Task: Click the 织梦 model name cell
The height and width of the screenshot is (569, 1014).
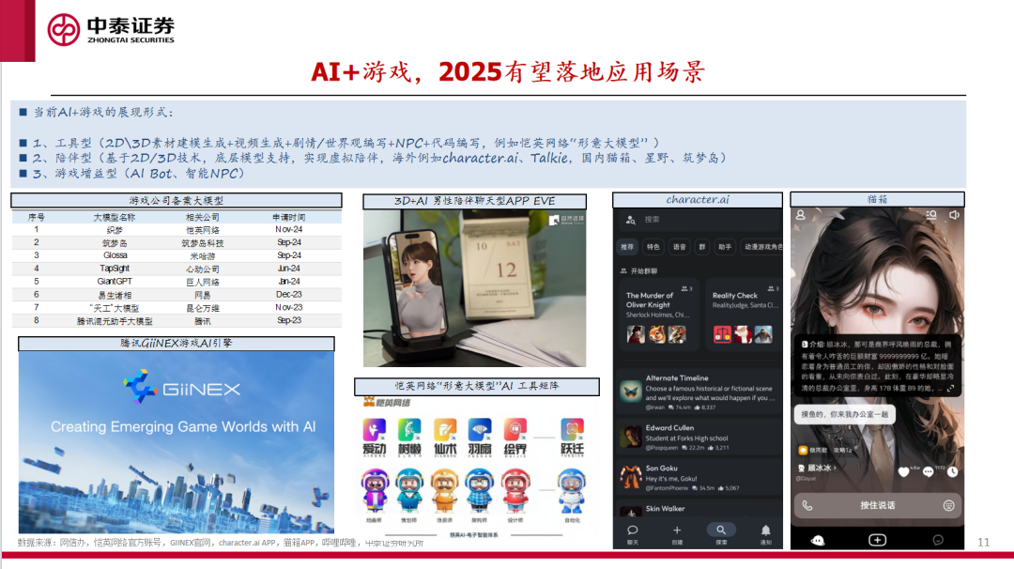Action: 115,230
